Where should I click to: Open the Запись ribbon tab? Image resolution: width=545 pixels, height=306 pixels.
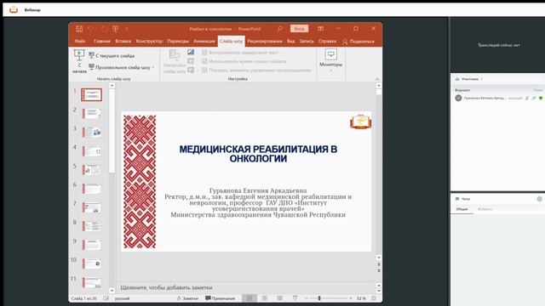pos(307,41)
